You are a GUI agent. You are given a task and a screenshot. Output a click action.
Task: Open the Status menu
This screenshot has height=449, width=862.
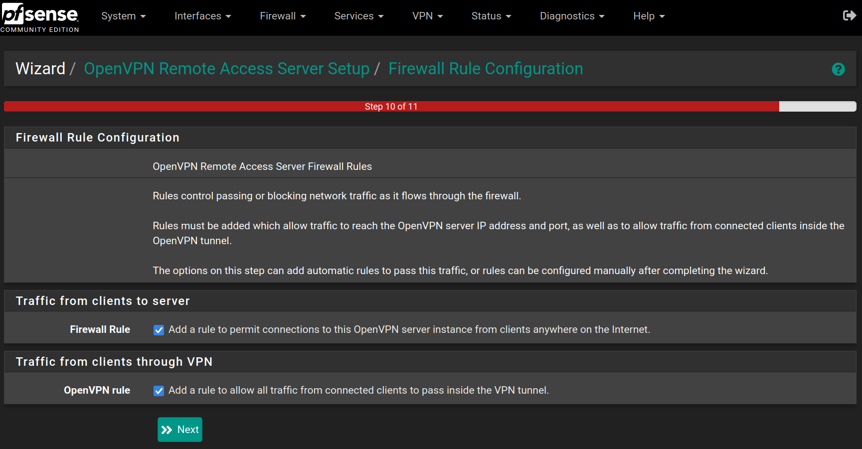click(x=491, y=16)
